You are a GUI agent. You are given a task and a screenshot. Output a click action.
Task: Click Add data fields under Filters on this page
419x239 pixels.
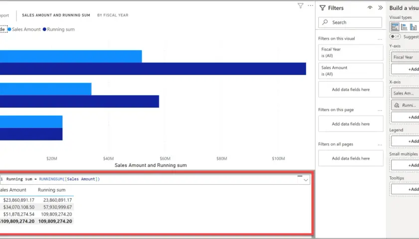pos(351,124)
